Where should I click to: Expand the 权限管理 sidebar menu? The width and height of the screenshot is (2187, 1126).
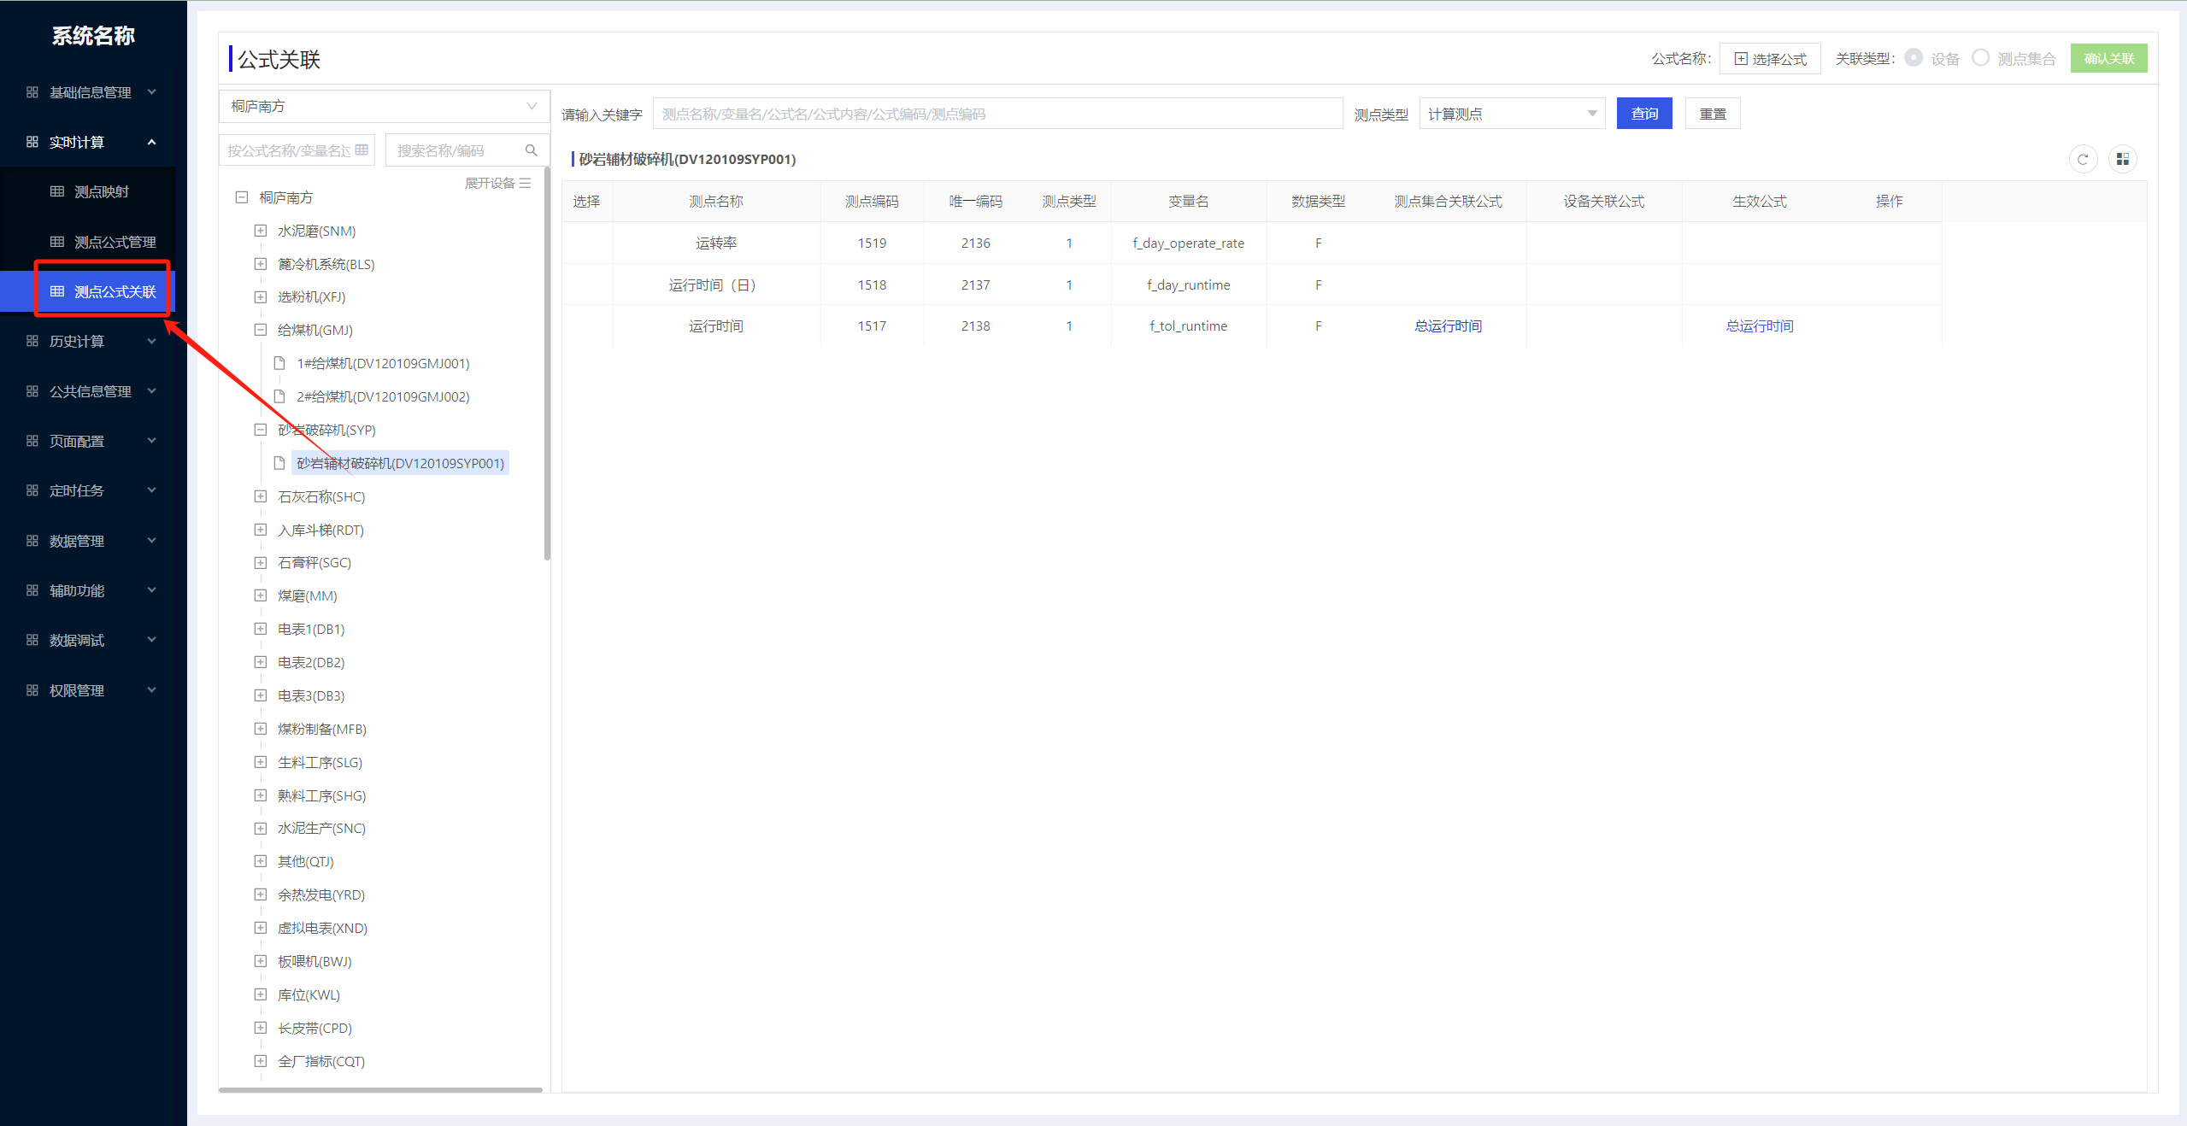click(93, 690)
